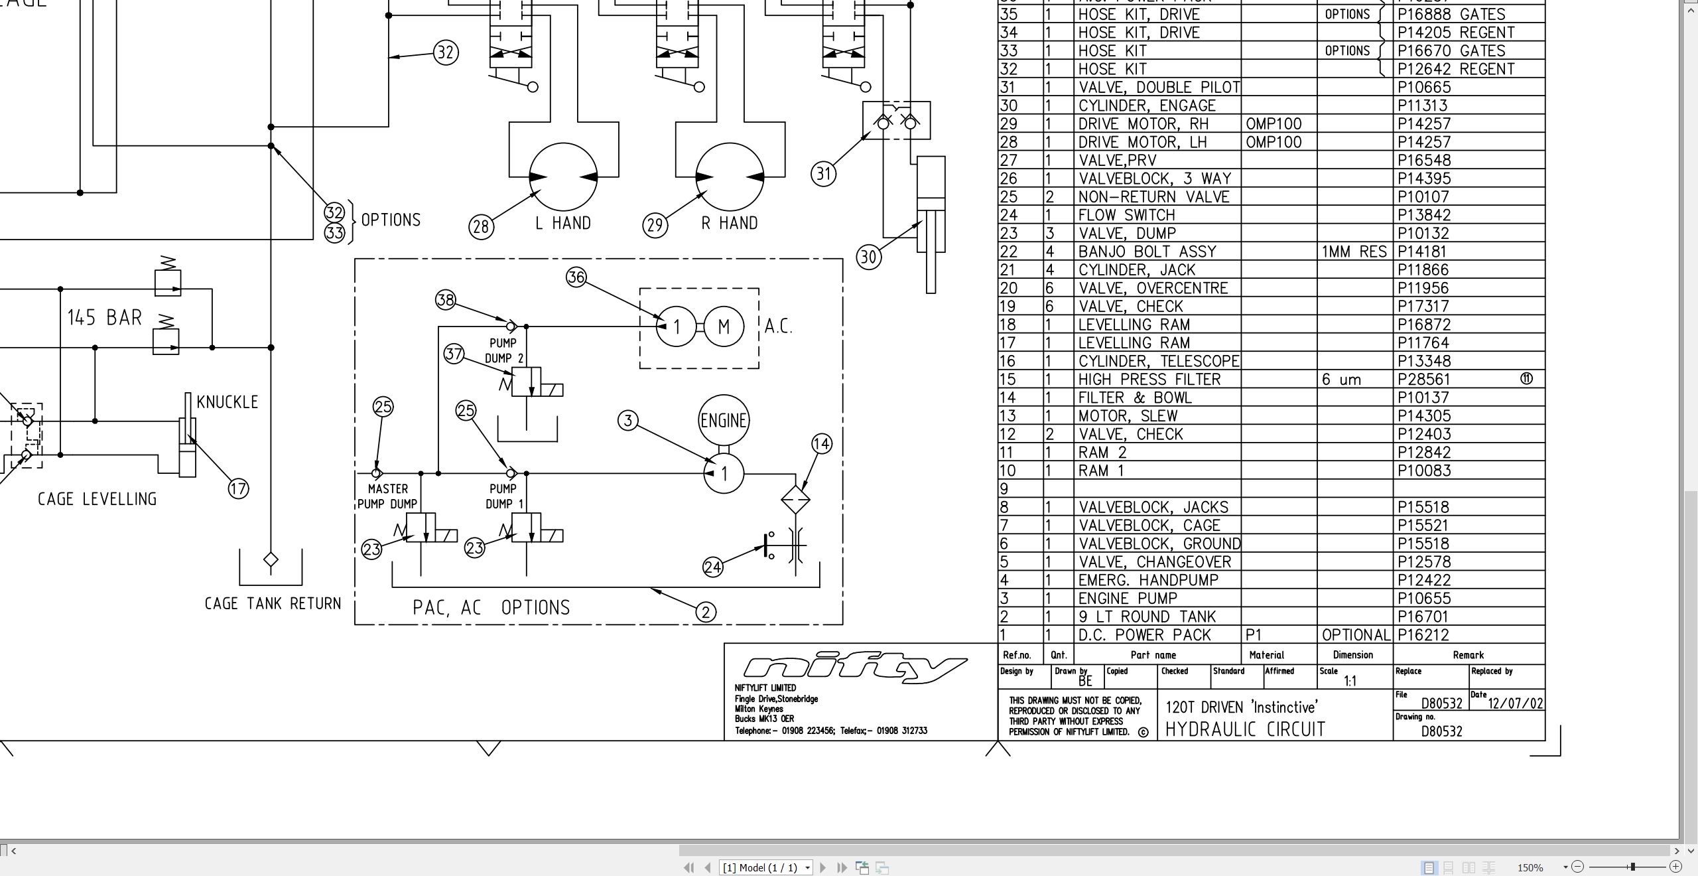Go to the first page

(x=688, y=867)
